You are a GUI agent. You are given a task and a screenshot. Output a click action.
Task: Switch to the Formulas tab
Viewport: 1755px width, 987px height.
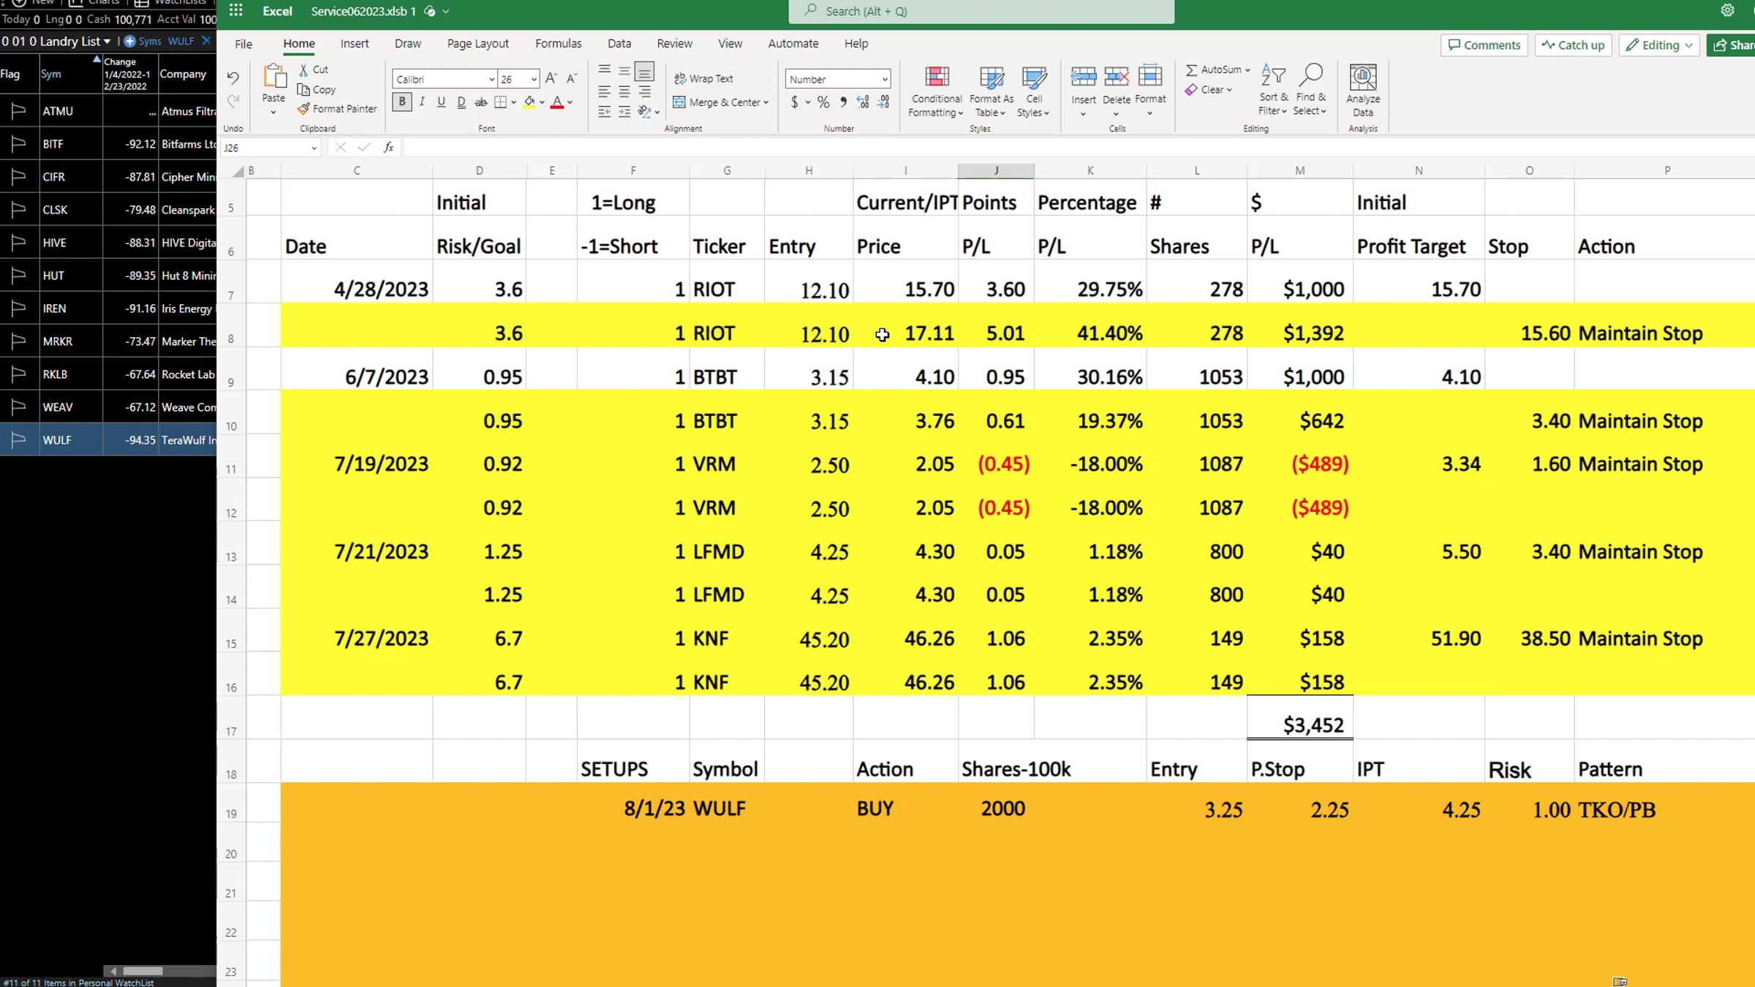click(x=558, y=43)
